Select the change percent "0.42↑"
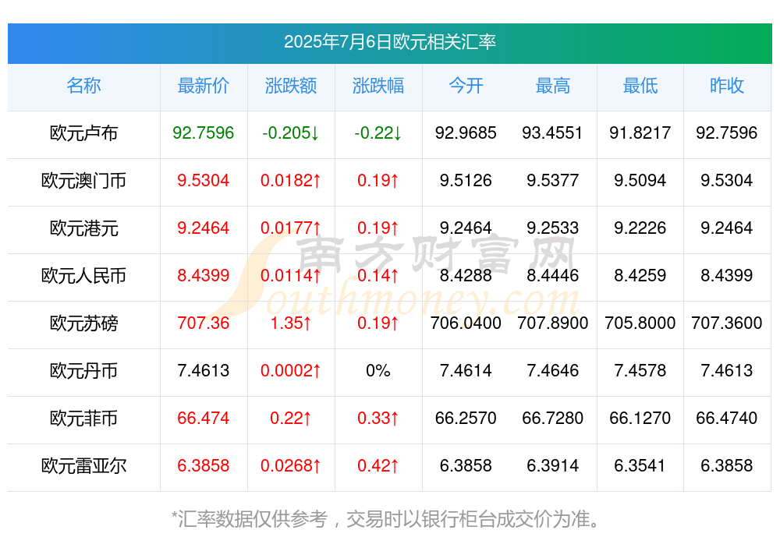 378,466
